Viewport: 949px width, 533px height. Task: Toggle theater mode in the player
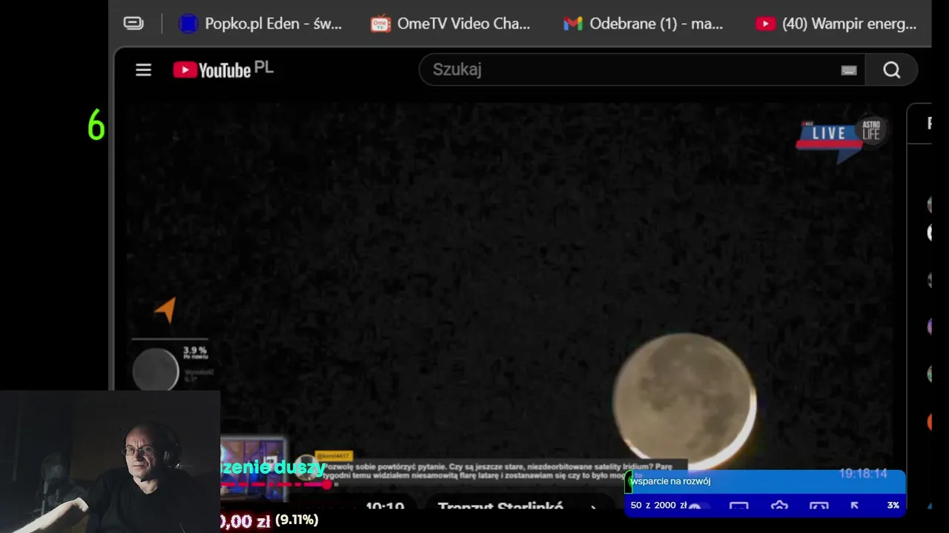(819, 506)
